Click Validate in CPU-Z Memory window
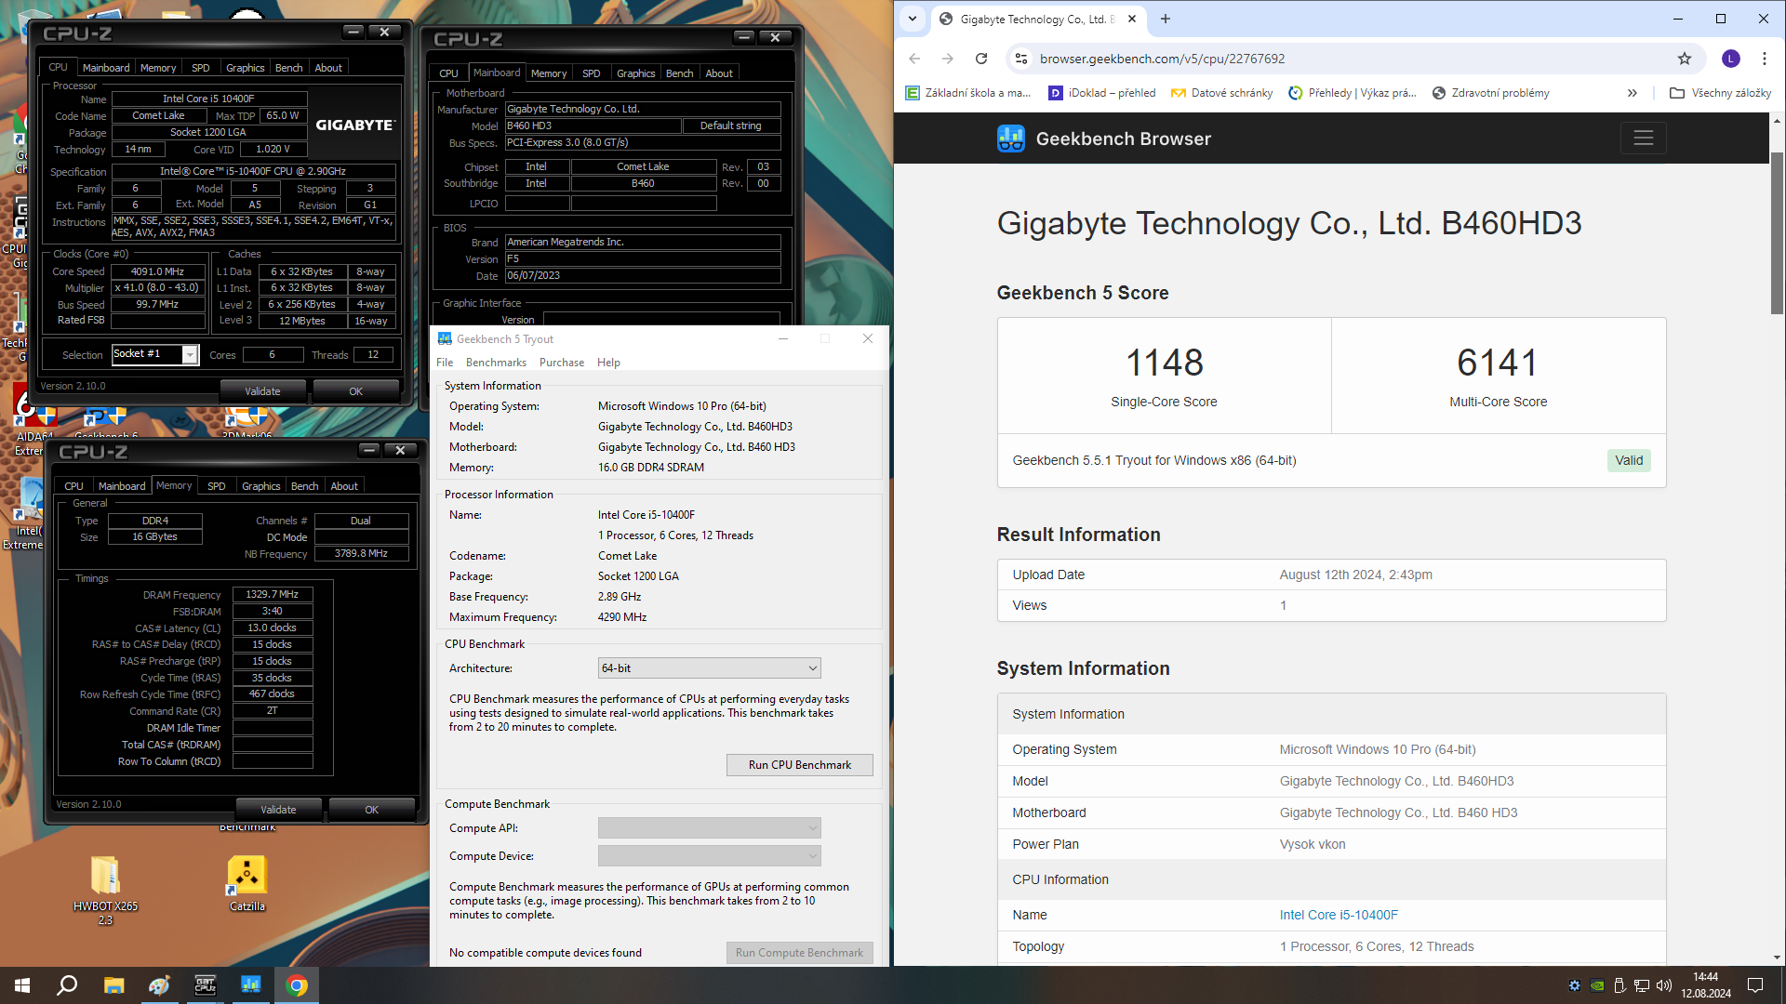The width and height of the screenshot is (1786, 1004). [x=278, y=810]
